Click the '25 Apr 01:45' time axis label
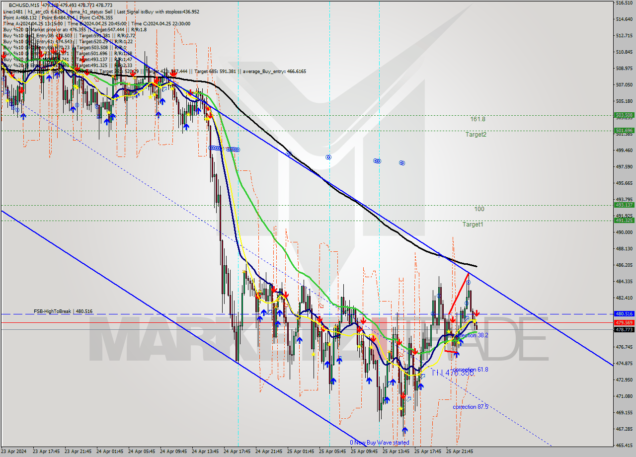Screen dimensions: 636x457 pos(301,452)
